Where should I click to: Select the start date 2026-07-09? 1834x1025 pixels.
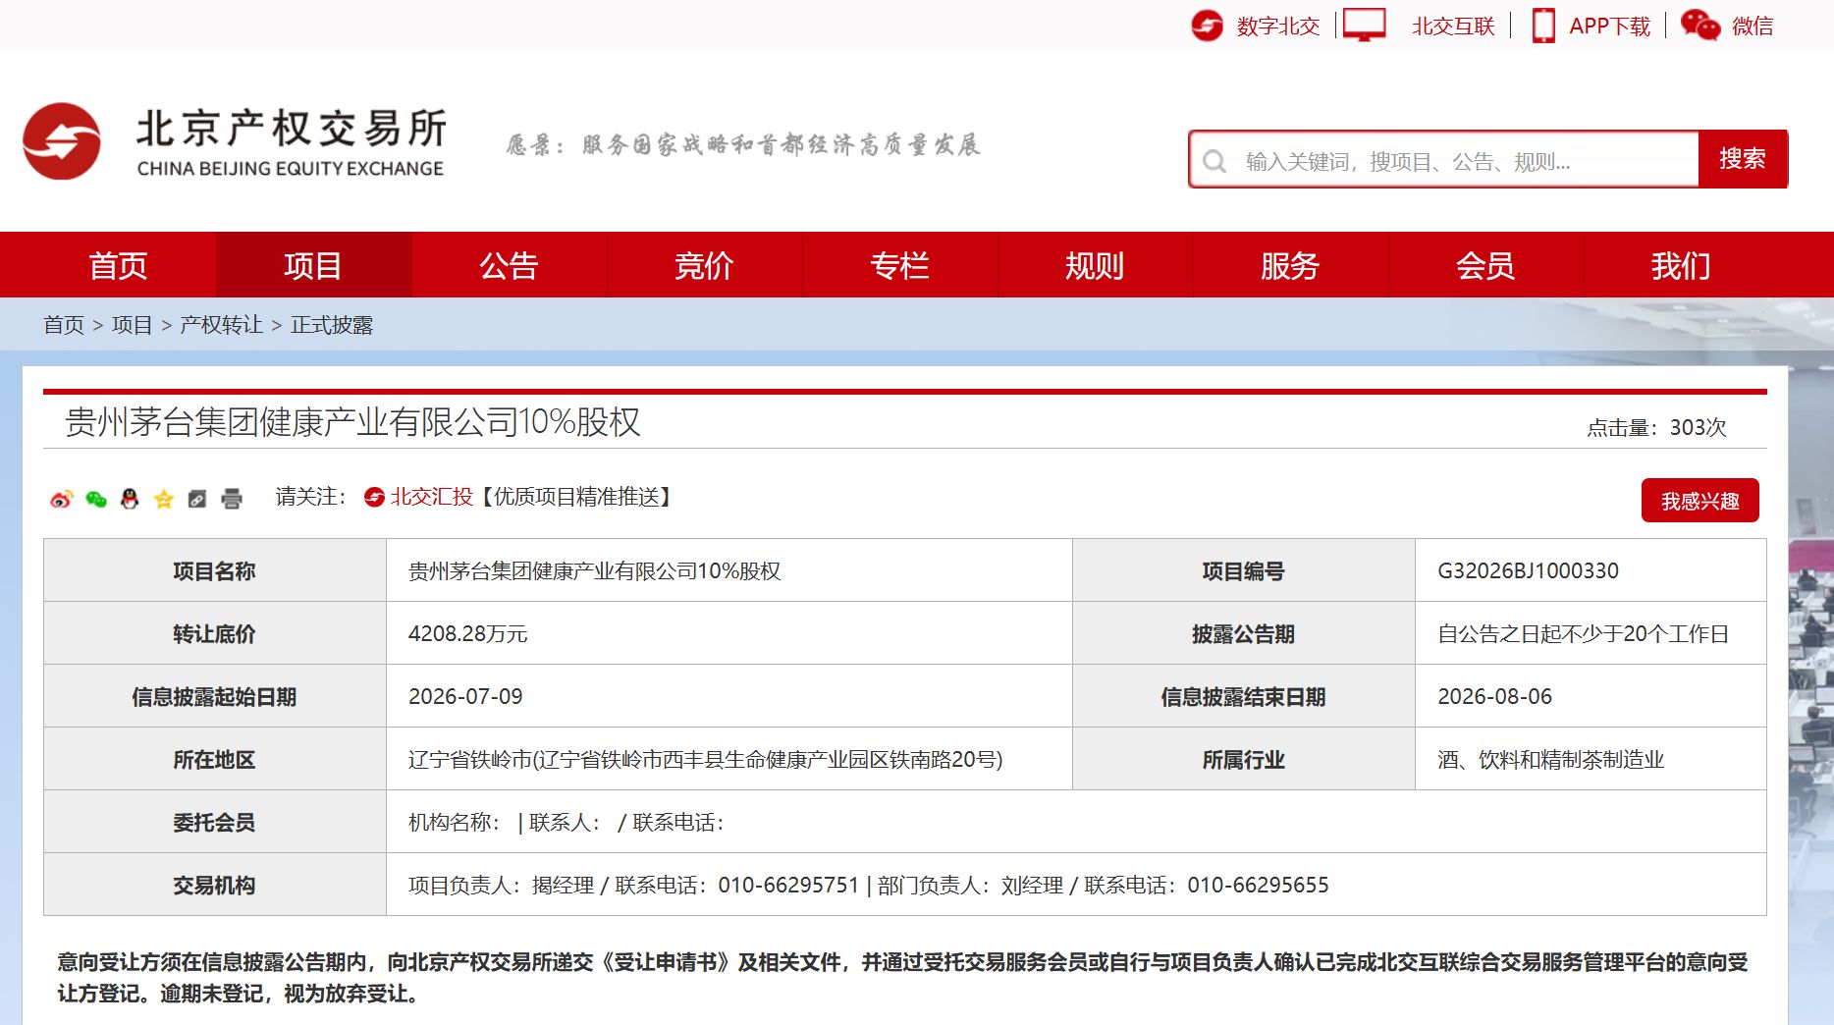point(465,696)
